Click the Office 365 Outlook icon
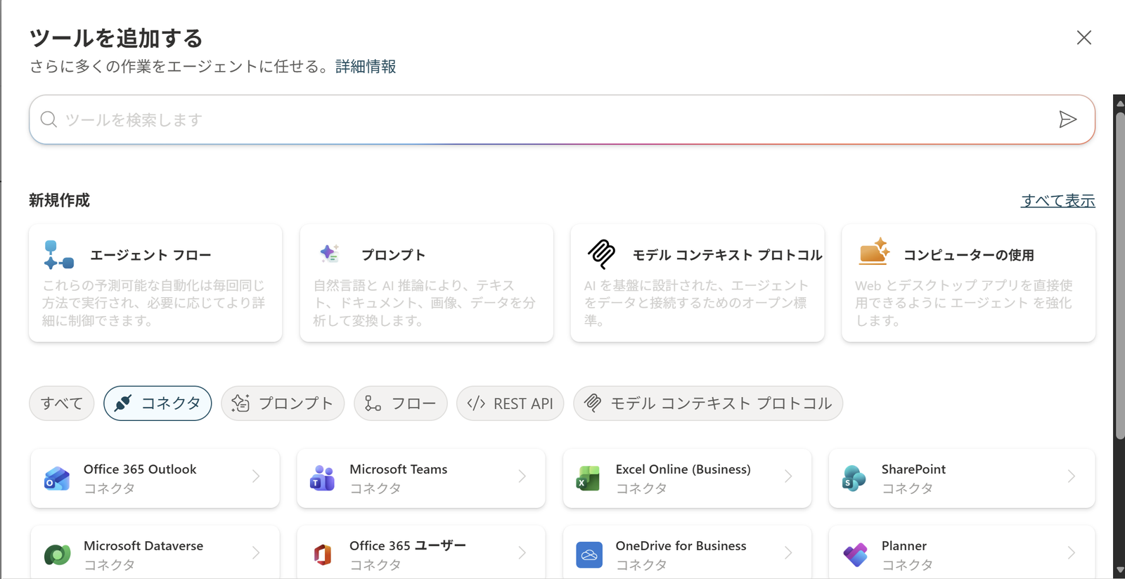 coord(57,479)
